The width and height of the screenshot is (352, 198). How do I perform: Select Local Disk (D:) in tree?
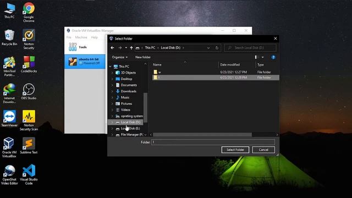(x=130, y=122)
